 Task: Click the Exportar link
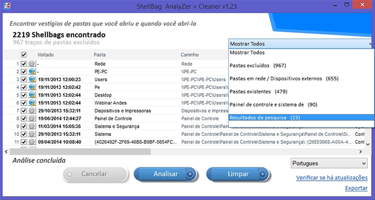tap(356, 188)
